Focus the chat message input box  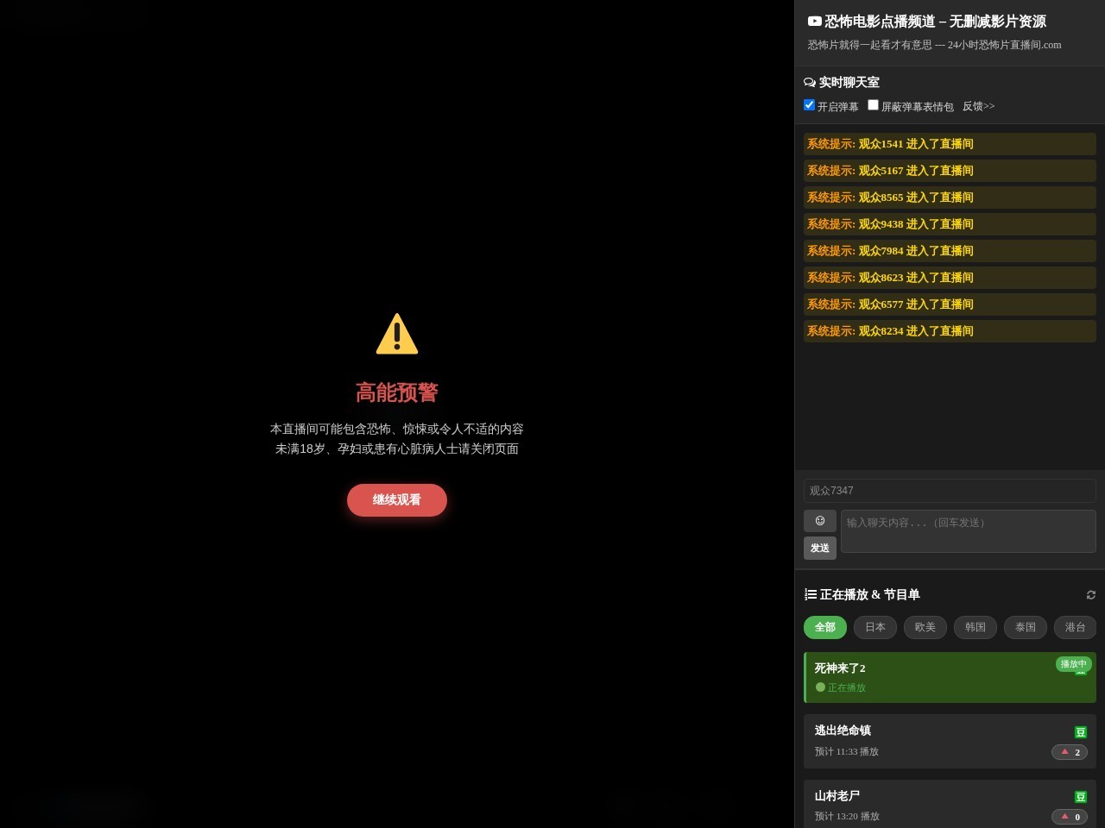(968, 530)
